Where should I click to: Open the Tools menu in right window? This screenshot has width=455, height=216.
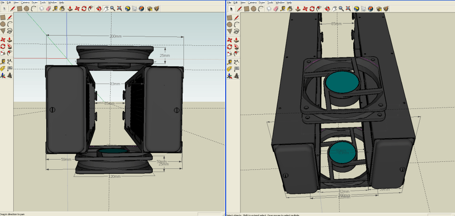click(270, 3)
